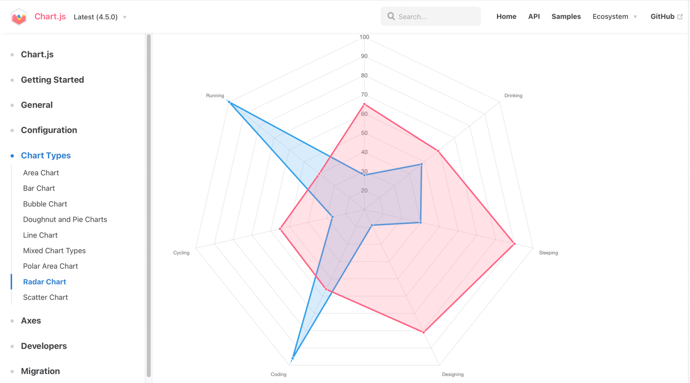This screenshot has height=383, width=690.
Task: Click the blue data point at Coding
Action: click(293, 358)
